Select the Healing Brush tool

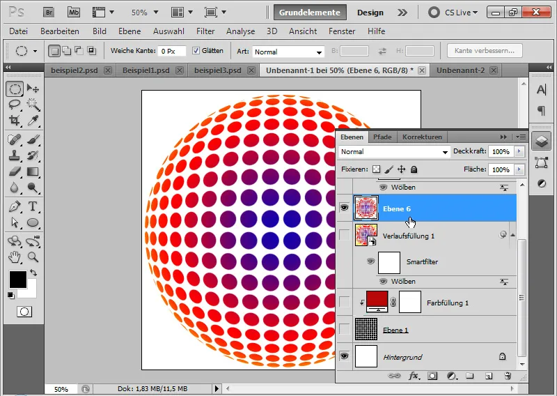click(x=15, y=139)
